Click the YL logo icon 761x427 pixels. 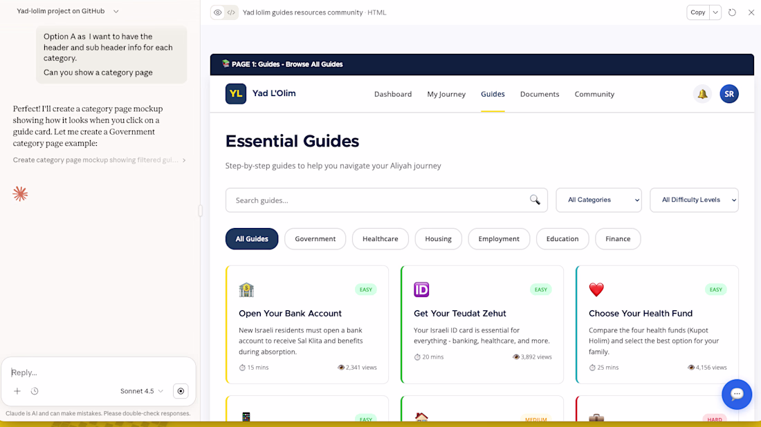coord(236,94)
